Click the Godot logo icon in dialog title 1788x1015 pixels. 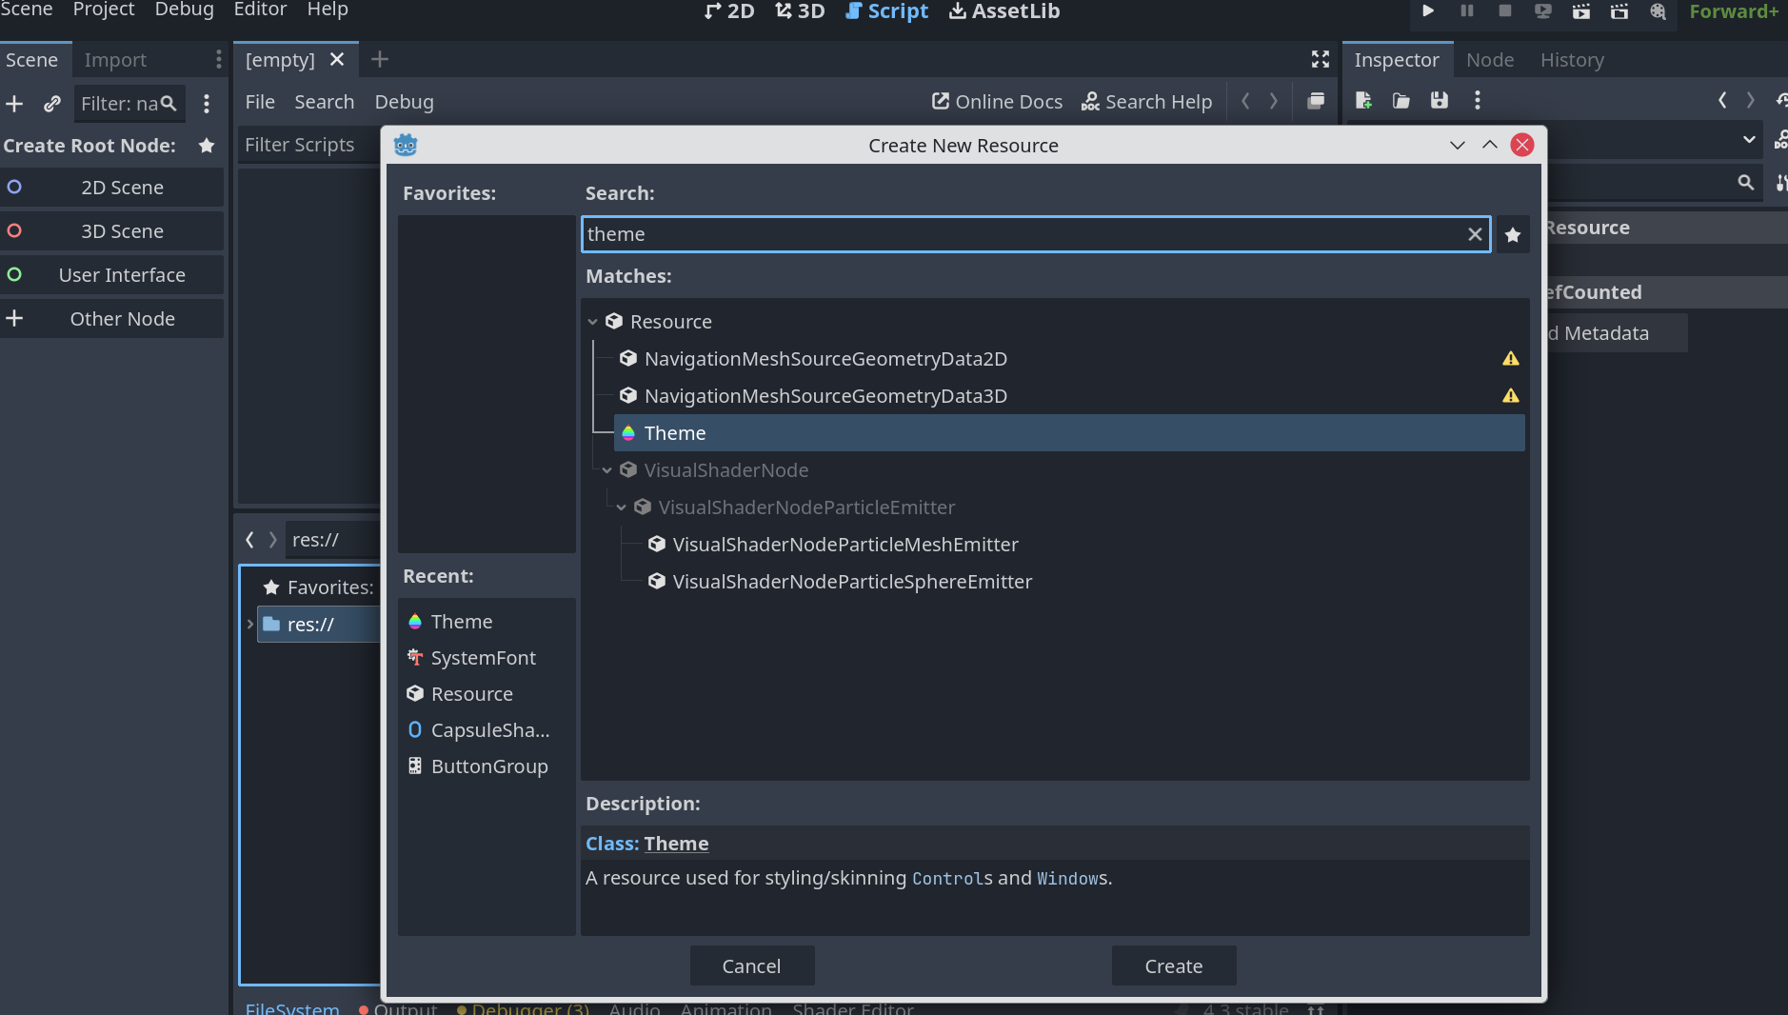[x=406, y=145]
